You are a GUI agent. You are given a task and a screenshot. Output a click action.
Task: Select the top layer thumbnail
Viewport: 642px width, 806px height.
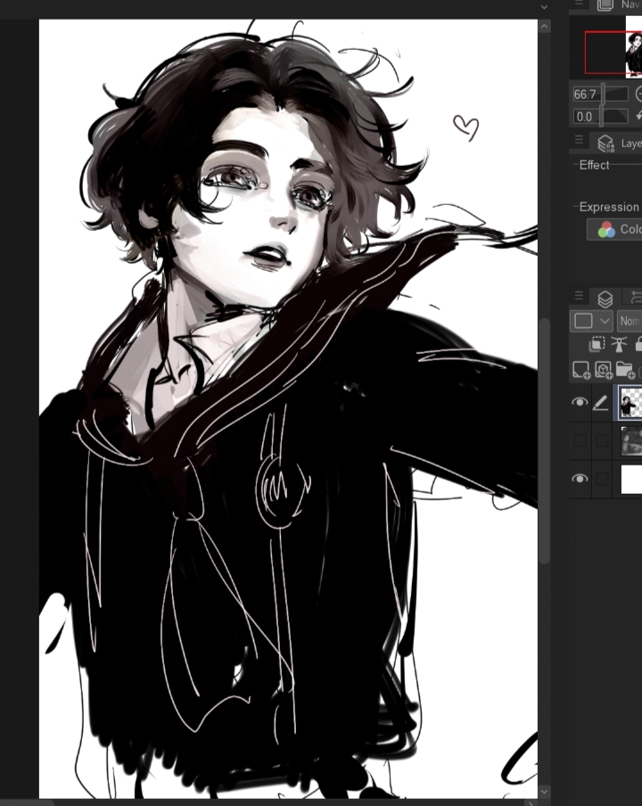click(631, 404)
